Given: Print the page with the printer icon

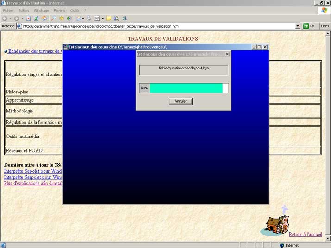Looking at the screenshot, I should tap(89, 19).
